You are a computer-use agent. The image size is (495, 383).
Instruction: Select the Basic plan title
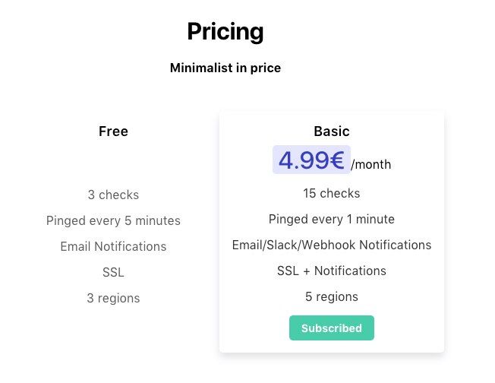point(332,131)
